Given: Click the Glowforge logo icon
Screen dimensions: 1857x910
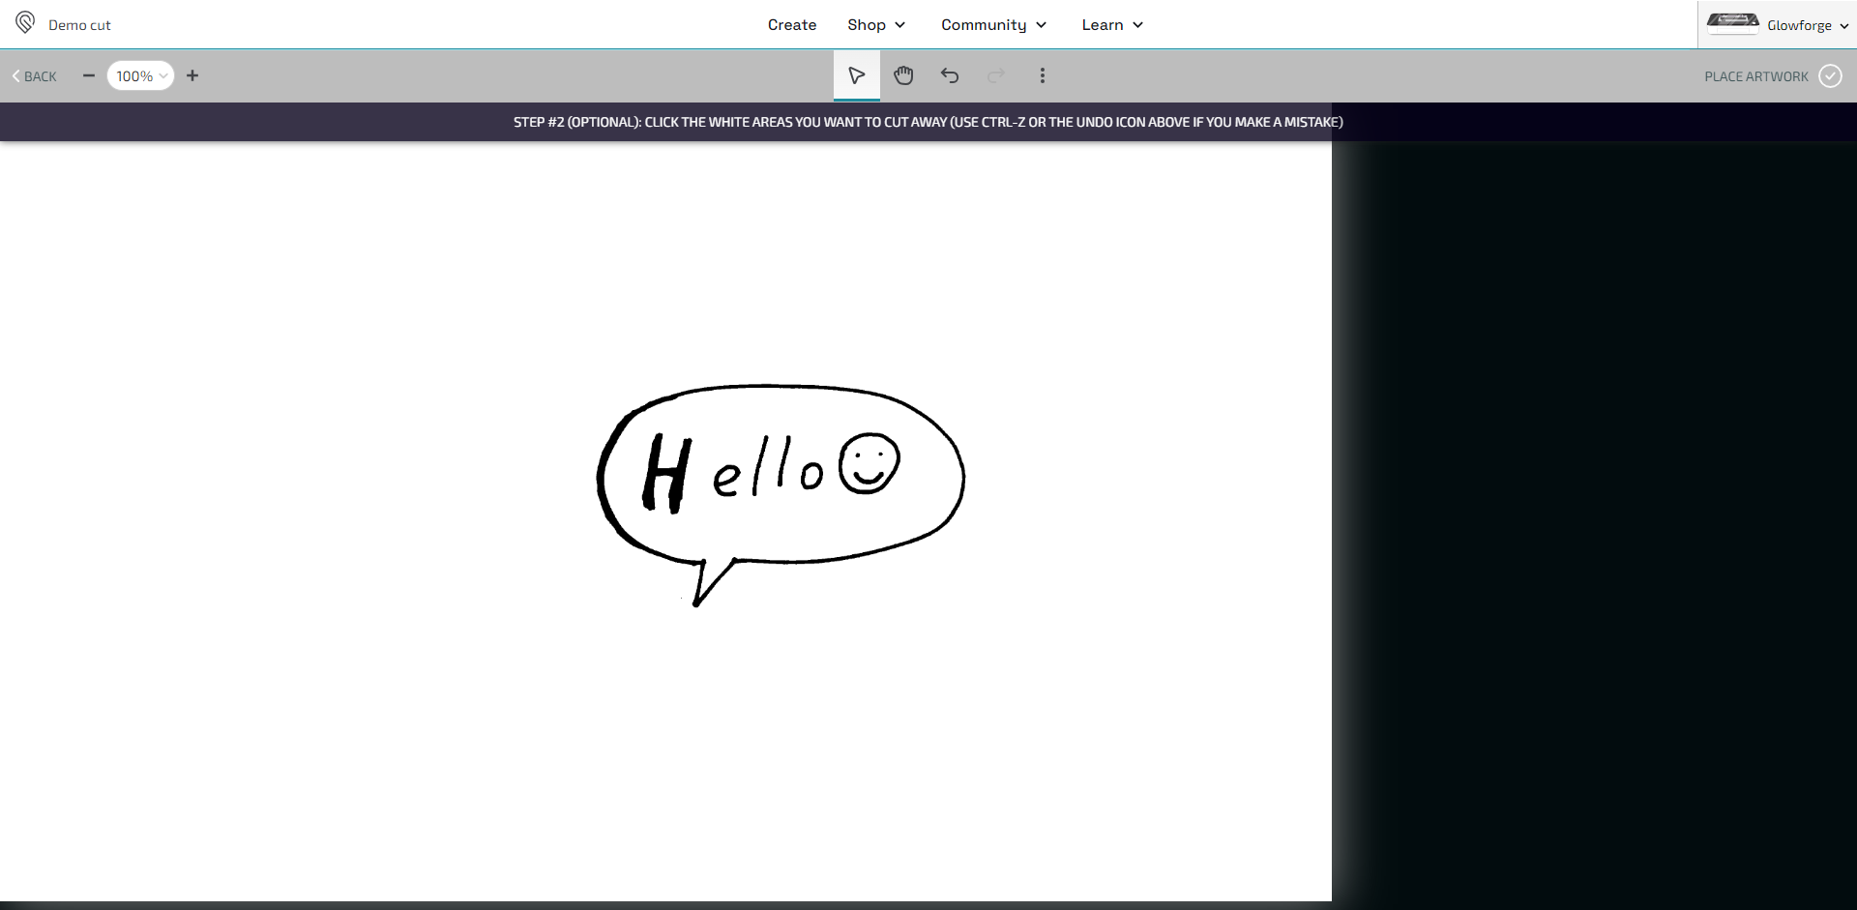Looking at the screenshot, I should 25,22.
